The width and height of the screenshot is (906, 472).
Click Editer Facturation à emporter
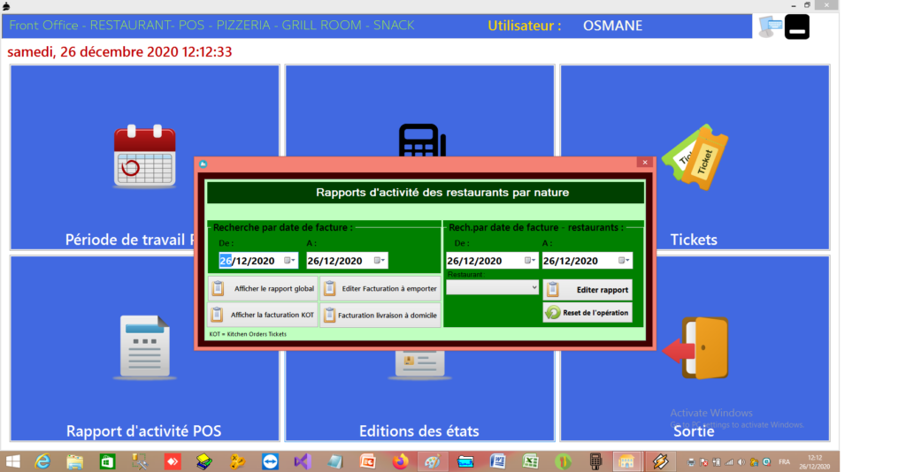point(380,288)
